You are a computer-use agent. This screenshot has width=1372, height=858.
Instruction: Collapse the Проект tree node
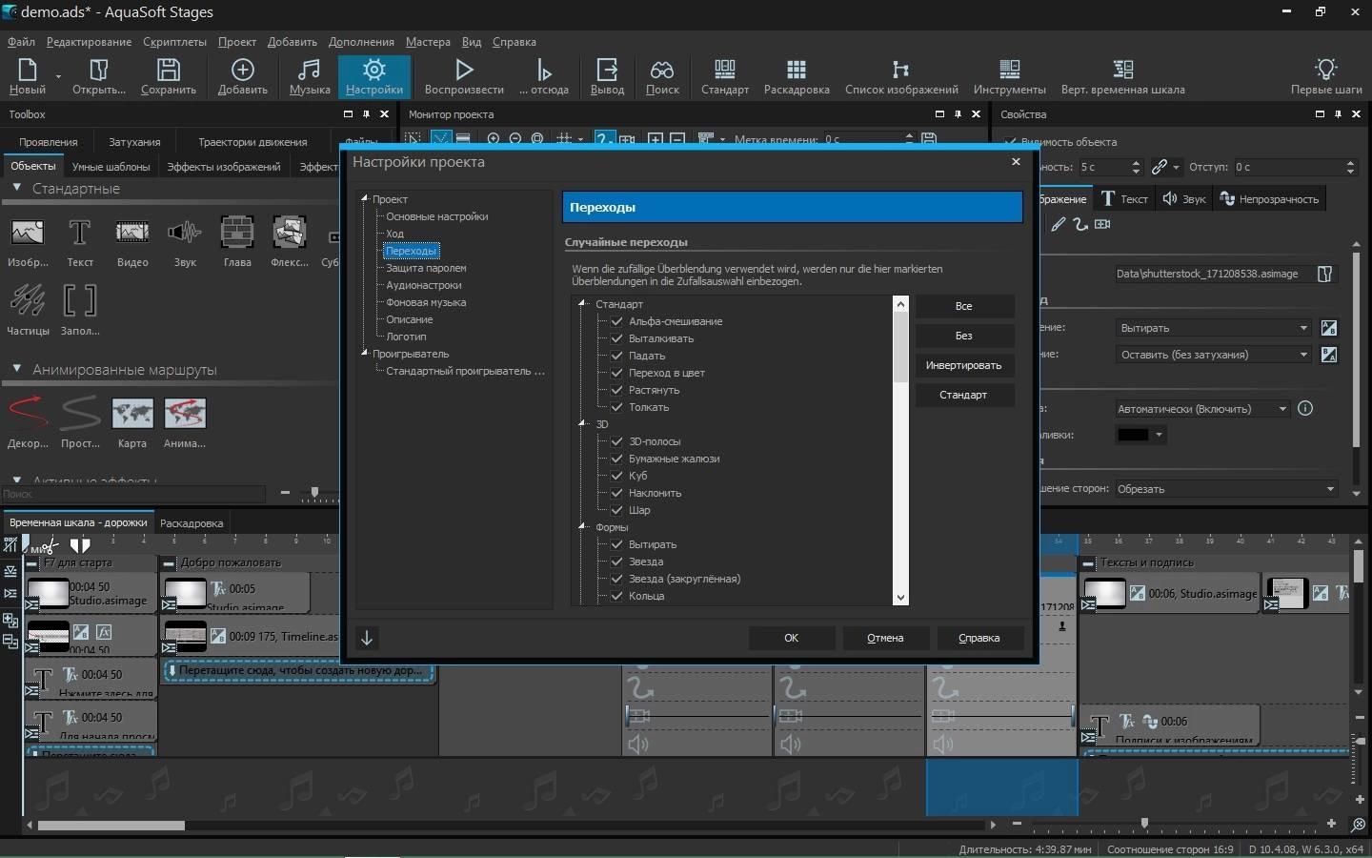click(x=364, y=198)
